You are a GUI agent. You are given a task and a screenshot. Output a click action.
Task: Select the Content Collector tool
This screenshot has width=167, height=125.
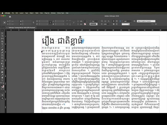(x=2, y=41)
